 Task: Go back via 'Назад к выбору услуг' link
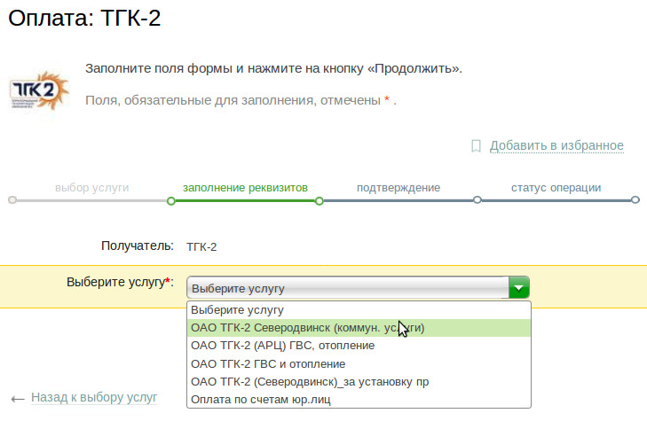tap(94, 398)
